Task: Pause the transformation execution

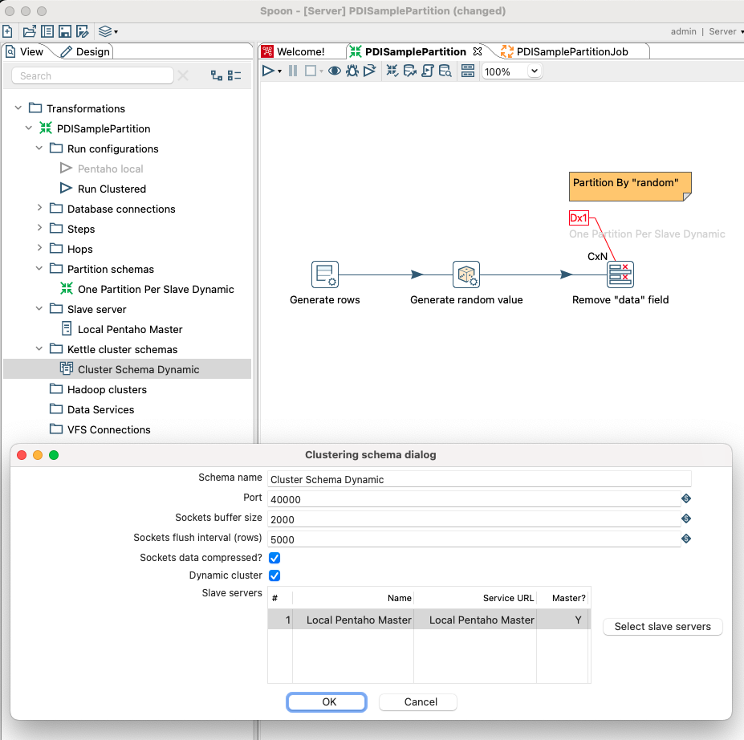Action: 293,71
